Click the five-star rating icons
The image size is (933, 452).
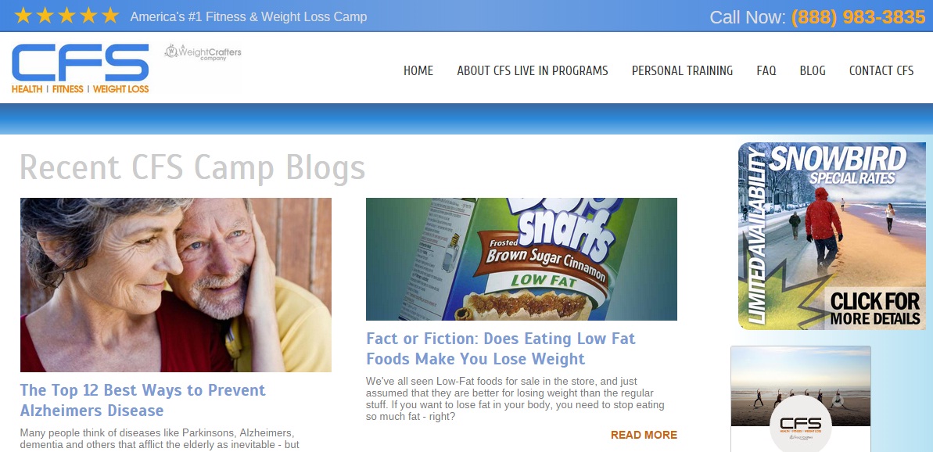tap(66, 16)
